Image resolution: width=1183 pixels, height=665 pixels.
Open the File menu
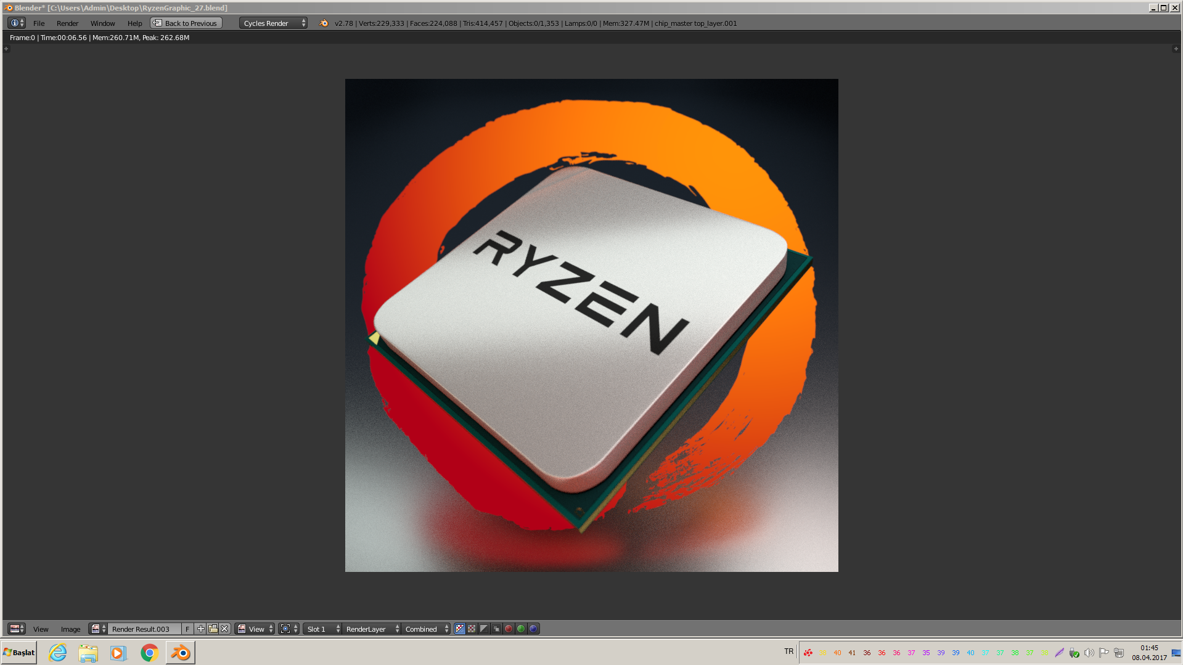tap(39, 23)
